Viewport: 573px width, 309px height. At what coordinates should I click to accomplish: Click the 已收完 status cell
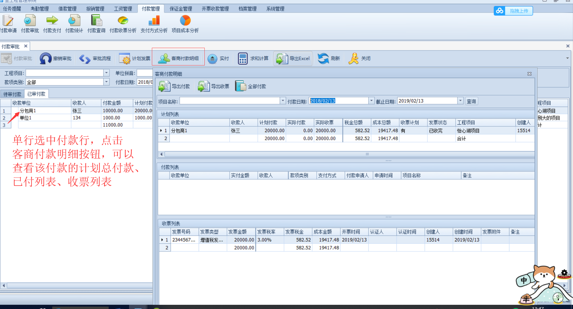[441, 131]
